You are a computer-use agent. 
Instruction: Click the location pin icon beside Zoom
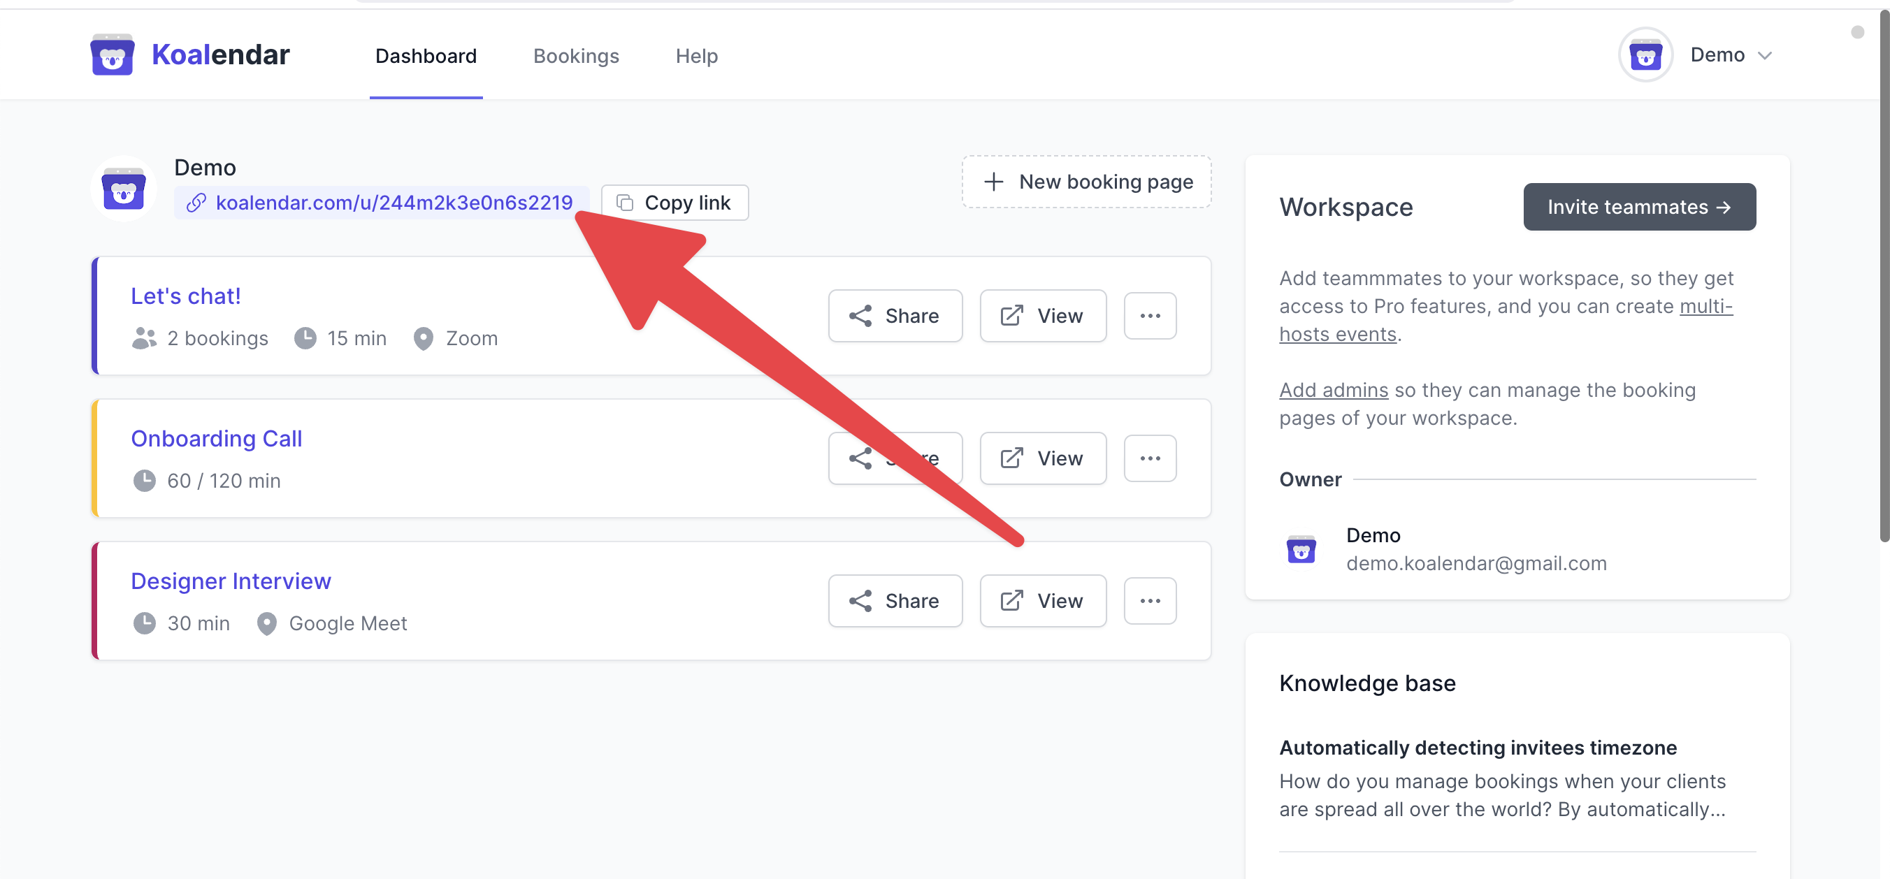[x=423, y=338]
